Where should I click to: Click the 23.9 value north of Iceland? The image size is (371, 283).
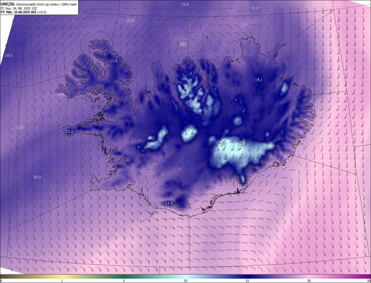pos(183,44)
